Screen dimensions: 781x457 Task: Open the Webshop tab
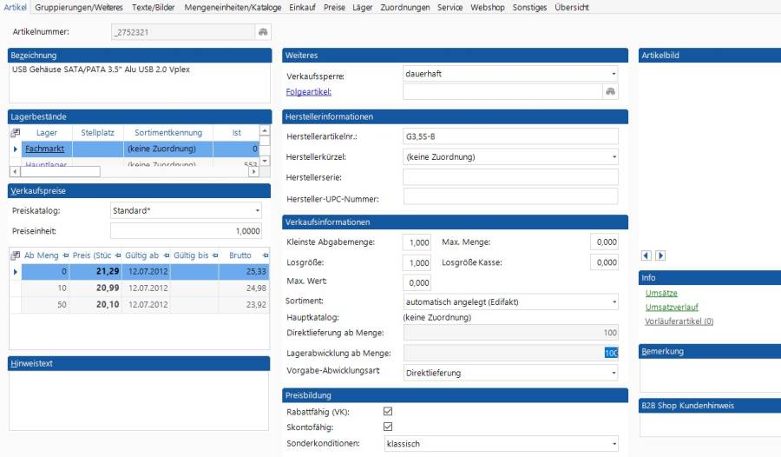click(487, 7)
